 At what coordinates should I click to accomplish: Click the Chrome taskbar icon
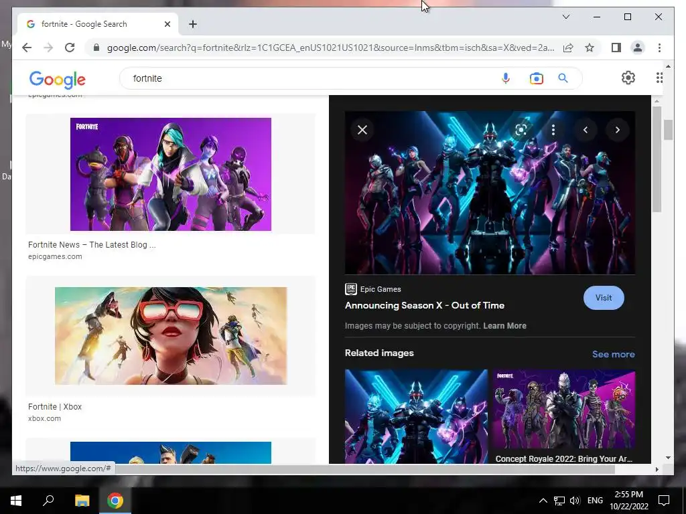(x=115, y=501)
